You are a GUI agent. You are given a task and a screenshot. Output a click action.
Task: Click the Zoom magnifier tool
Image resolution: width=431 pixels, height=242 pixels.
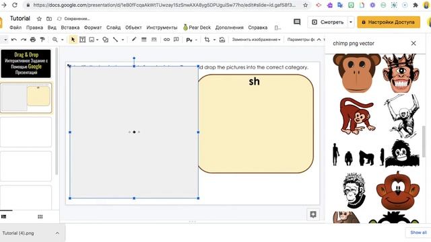click(55, 40)
